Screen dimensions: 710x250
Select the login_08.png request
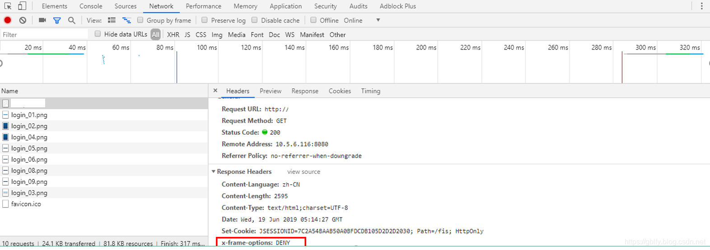(104, 170)
